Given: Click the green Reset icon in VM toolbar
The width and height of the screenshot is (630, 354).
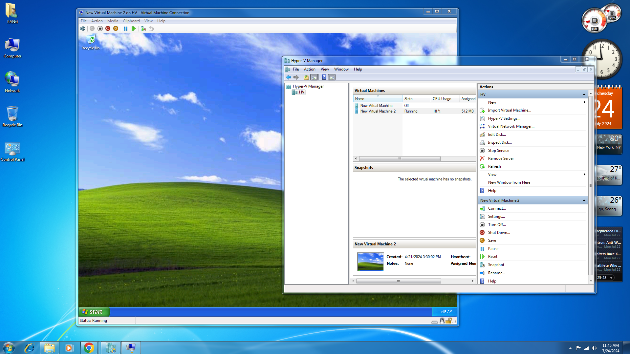Looking at the screenshot, I should (134, 29).
